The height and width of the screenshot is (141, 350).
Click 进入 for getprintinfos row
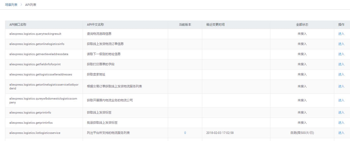341,123
